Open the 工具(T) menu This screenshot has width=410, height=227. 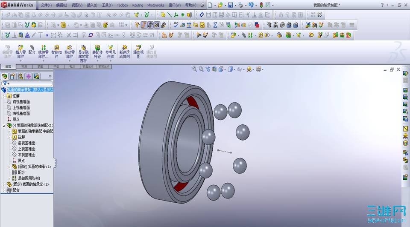(x=107, y=5)
